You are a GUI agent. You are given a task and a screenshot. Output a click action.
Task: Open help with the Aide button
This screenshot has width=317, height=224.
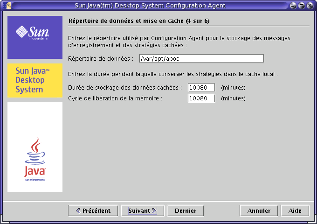(x=295, y=210)
